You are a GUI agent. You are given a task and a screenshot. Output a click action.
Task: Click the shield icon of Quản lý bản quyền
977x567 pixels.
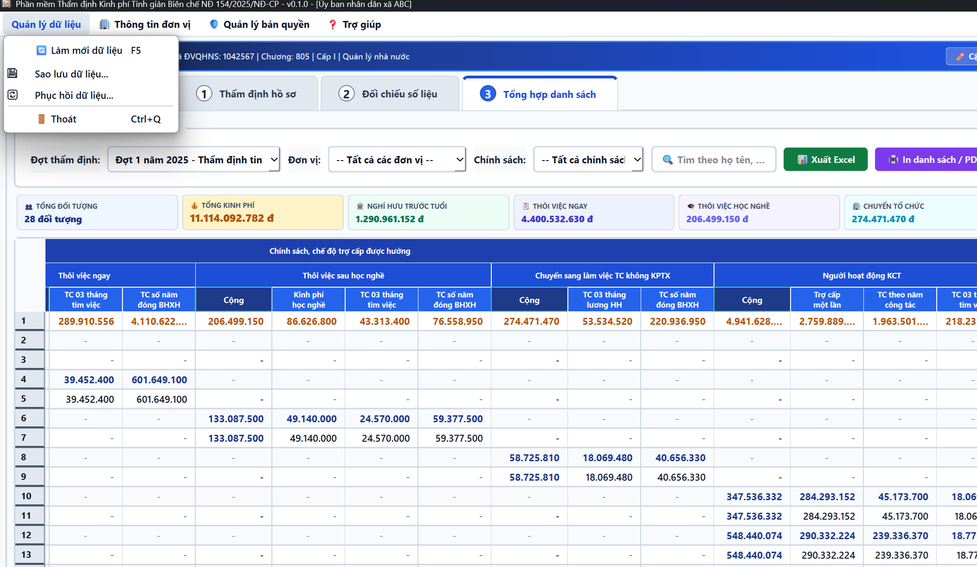(x=214, y=24)
